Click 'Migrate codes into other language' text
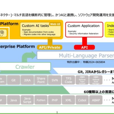Screen dimensions: 114x114 [40, 34]
